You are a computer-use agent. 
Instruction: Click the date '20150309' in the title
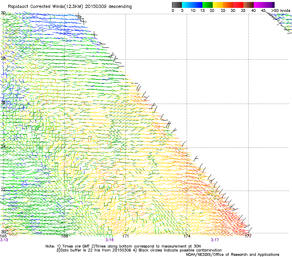point(96,6)
